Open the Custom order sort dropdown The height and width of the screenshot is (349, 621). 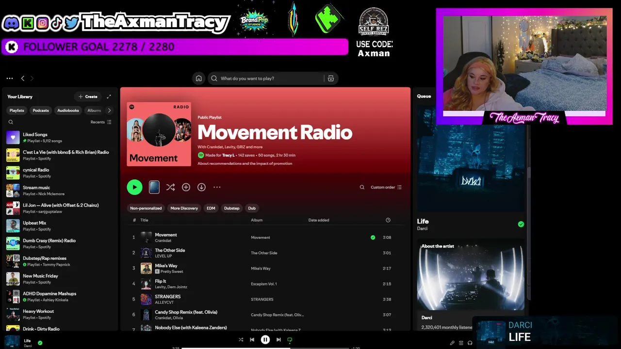pos(386,187)
